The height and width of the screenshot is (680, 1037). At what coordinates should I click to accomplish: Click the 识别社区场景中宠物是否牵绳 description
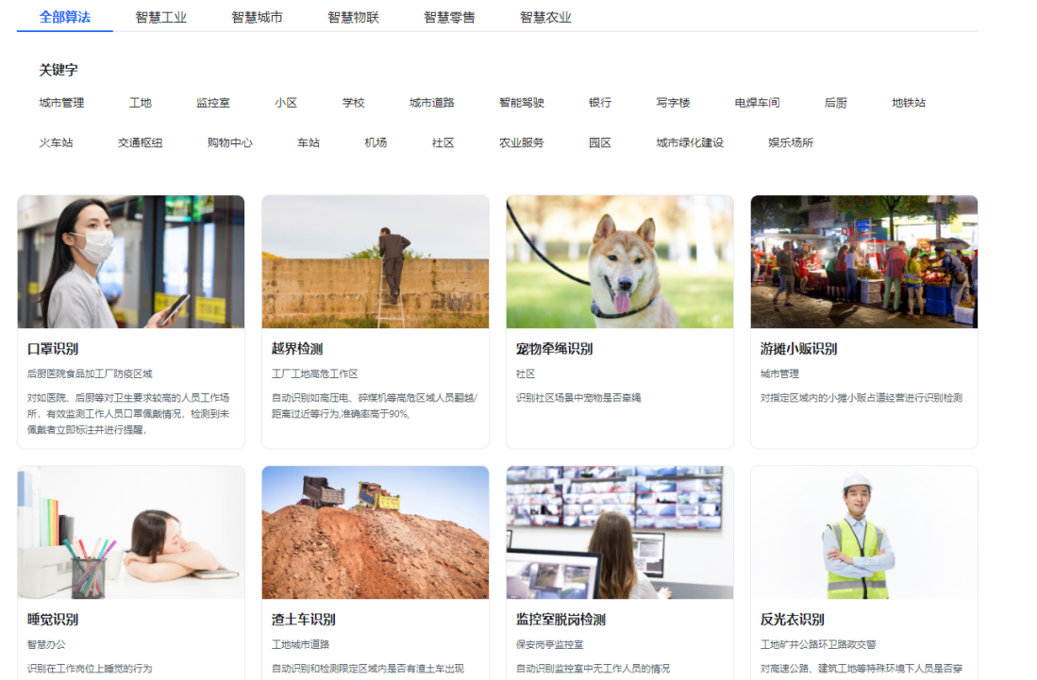click(578, 398)
